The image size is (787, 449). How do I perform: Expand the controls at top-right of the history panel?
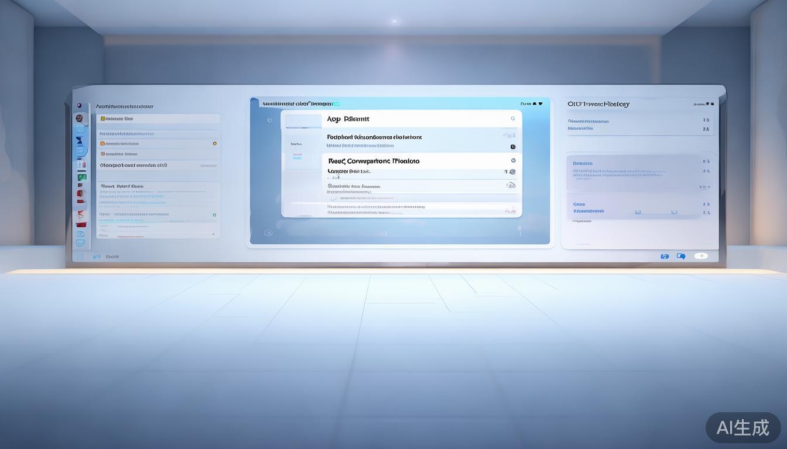(x=704, y=104)
